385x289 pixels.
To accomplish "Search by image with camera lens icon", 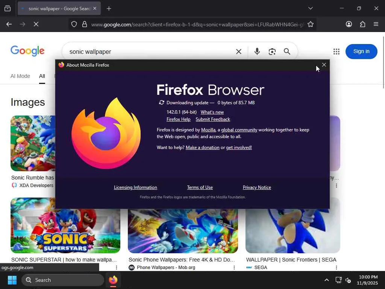I will click(272, 52).
